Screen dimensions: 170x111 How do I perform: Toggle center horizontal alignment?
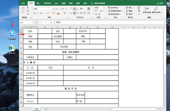pos(74,13)
